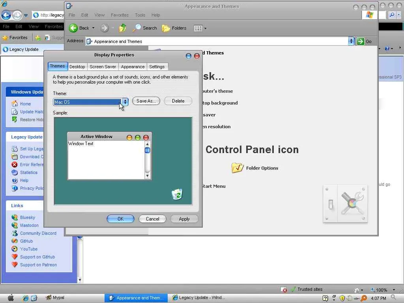The height and width of the screenshot is (303, 404).
Task: Click the Home icon in Windows Update sidebar
Action: coord(15,104)
